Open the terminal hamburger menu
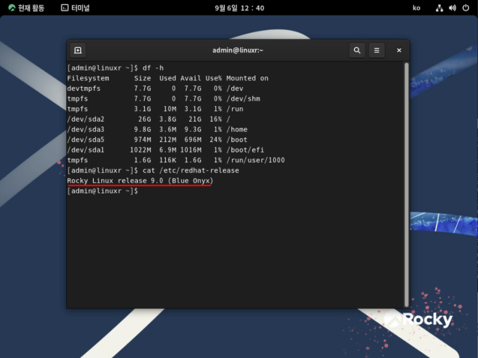Image resolution: width=478 pixels, height=358 pixels. (x=376, y=50)
